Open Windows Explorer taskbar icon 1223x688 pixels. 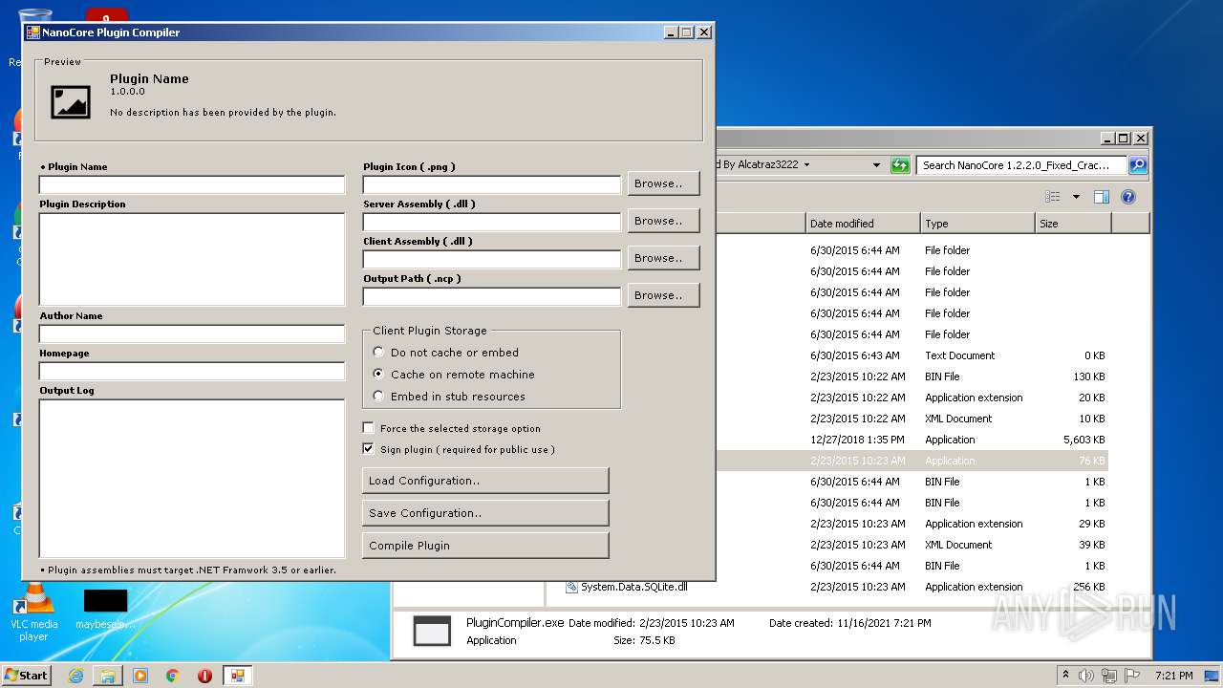[x=108, y=676]
